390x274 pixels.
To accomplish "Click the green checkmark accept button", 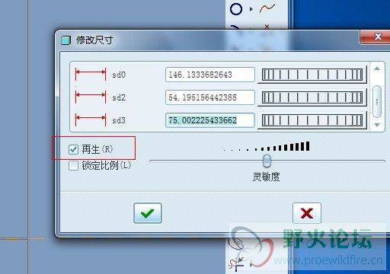I will [148, 213].
